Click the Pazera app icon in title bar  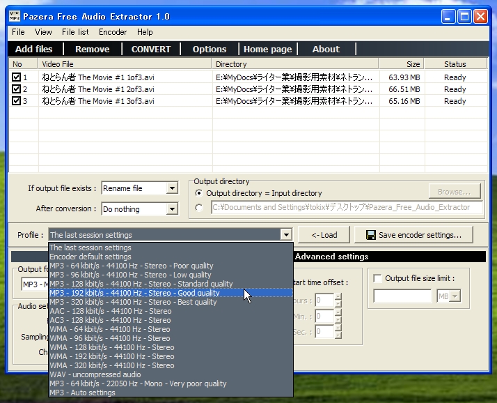pos(14,16)
